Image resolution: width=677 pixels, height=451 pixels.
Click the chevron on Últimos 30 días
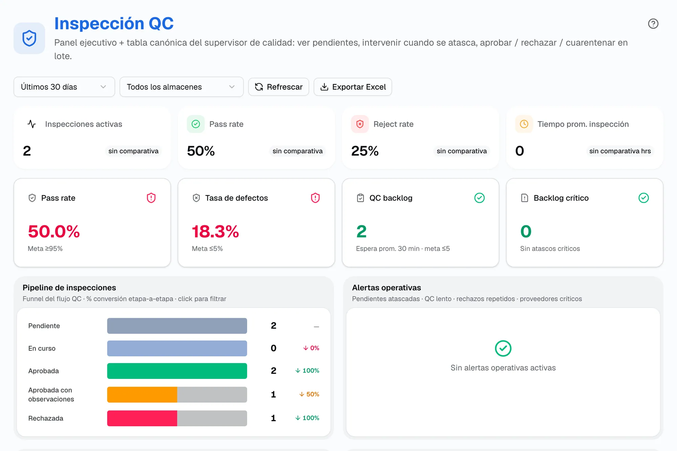[103, 87]
